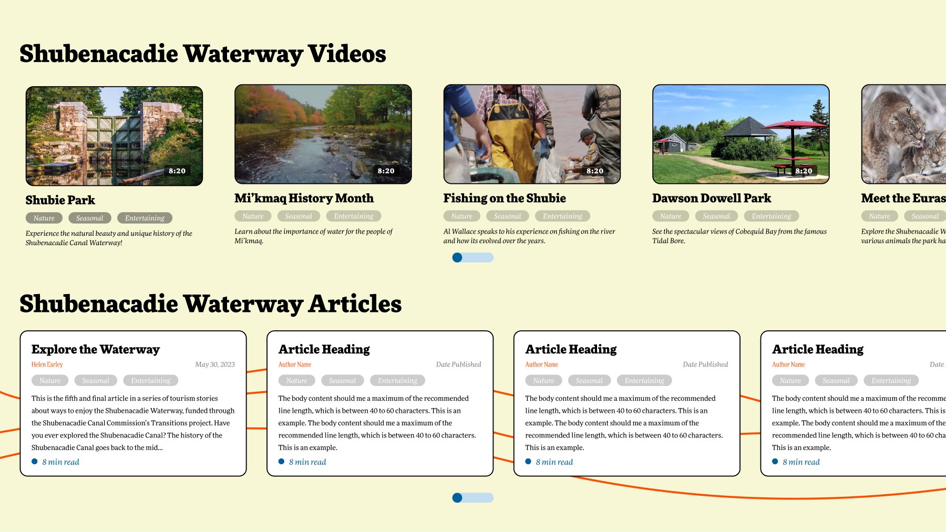
Task: Click Shubie Park description about natural beauty
Action: (109, 238)
